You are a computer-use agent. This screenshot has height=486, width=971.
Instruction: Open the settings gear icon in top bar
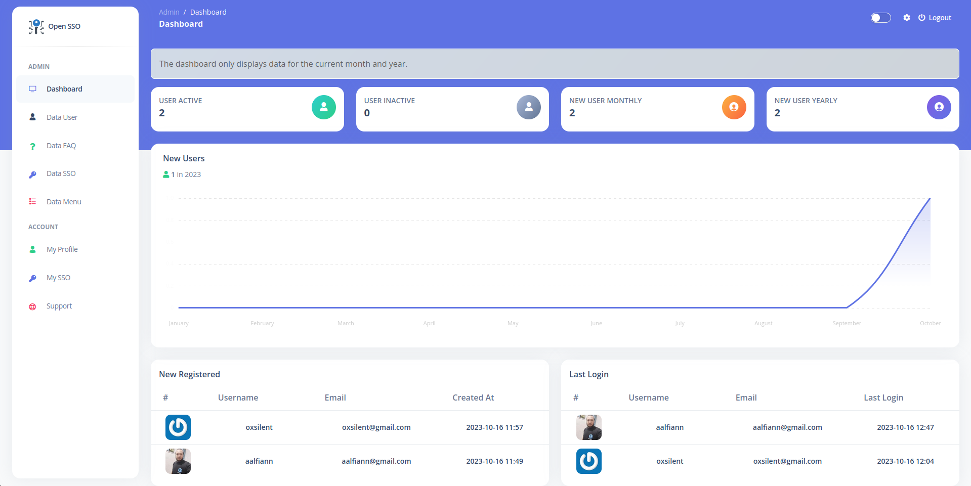907,17
